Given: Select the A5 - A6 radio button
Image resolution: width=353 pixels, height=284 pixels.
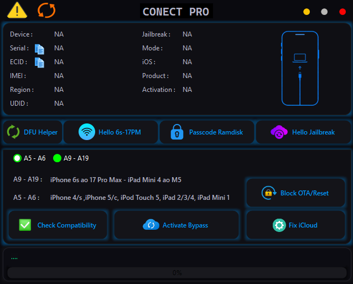Looking at the screenshot, I should (x=17, y=158).
